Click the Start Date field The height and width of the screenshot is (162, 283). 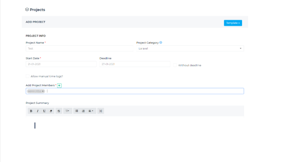61,64
